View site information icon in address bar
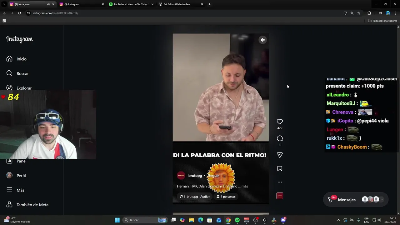 click(x=28, y=13)
